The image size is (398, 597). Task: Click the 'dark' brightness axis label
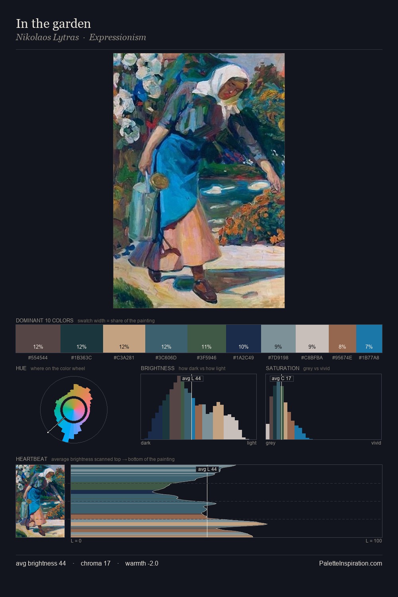146,443
